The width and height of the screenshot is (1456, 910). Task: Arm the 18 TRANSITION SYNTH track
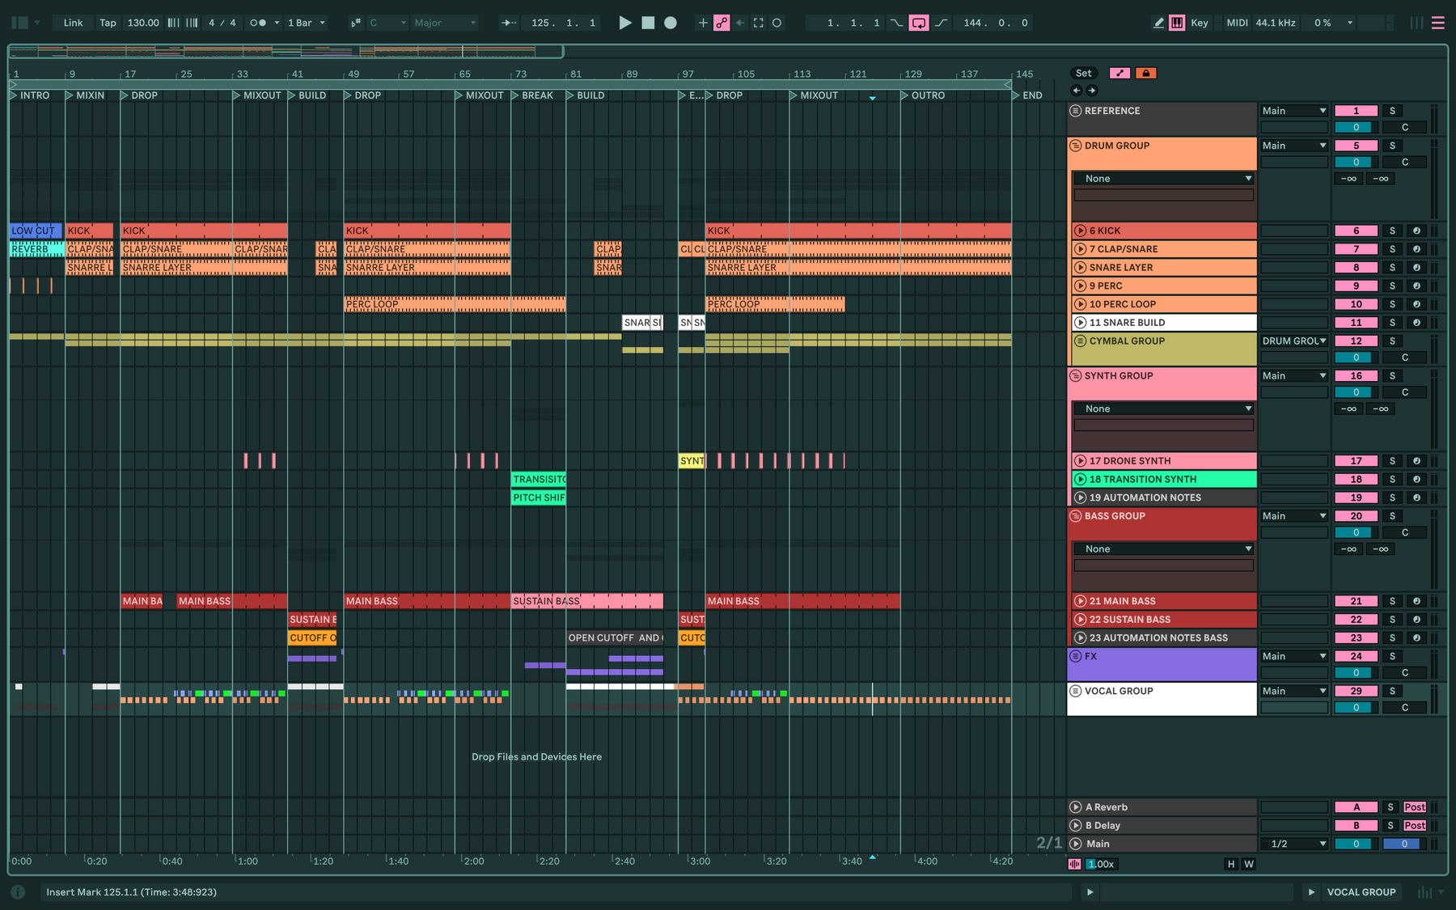(1416, 479)
